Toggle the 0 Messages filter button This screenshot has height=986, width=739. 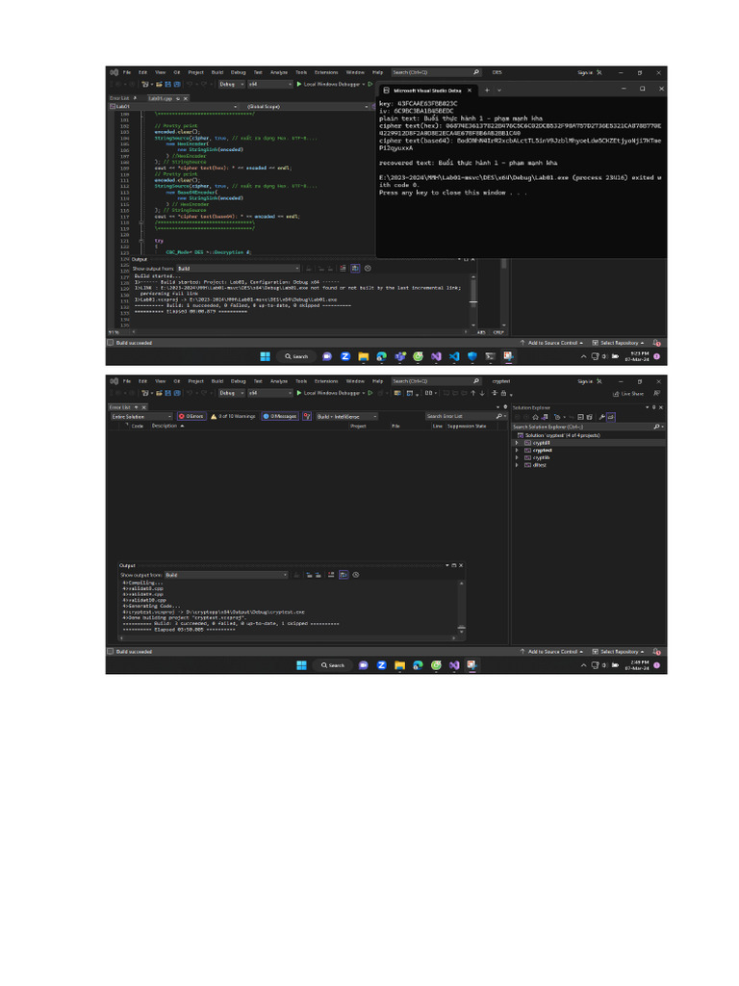[x=280, y=416]
